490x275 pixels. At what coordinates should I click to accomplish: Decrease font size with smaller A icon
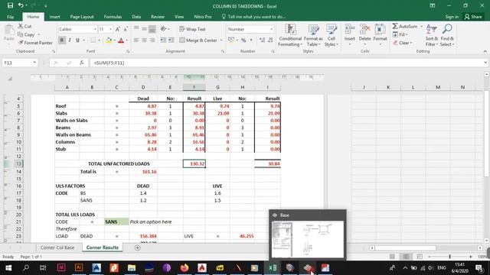click(x=126, y=29)
